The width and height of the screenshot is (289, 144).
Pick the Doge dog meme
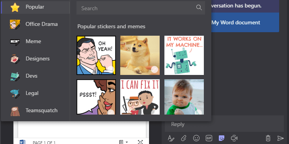point(140,55)
